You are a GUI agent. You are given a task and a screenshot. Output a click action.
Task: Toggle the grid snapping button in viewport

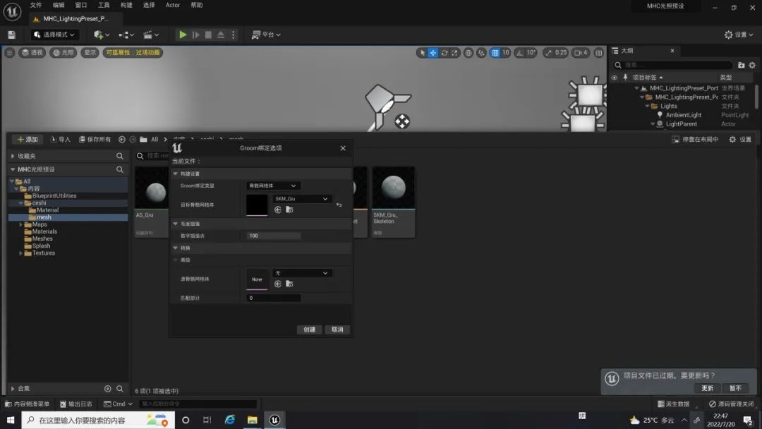pos(495,53)
